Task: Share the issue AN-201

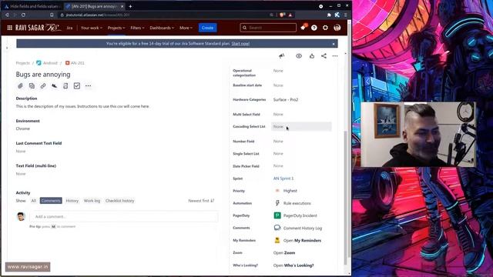Action: [x=324, y=56]
